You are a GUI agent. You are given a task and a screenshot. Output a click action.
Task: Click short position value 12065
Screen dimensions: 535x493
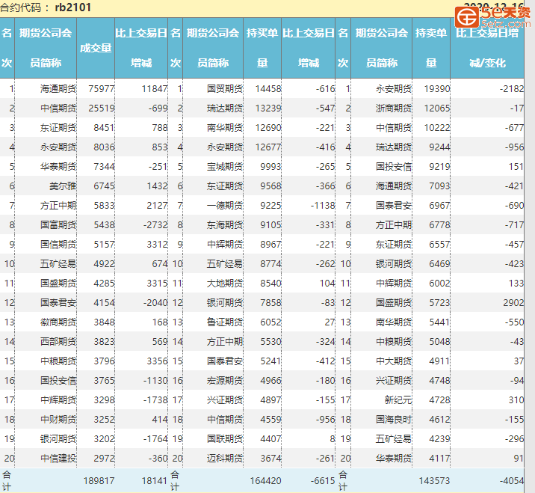437,108
